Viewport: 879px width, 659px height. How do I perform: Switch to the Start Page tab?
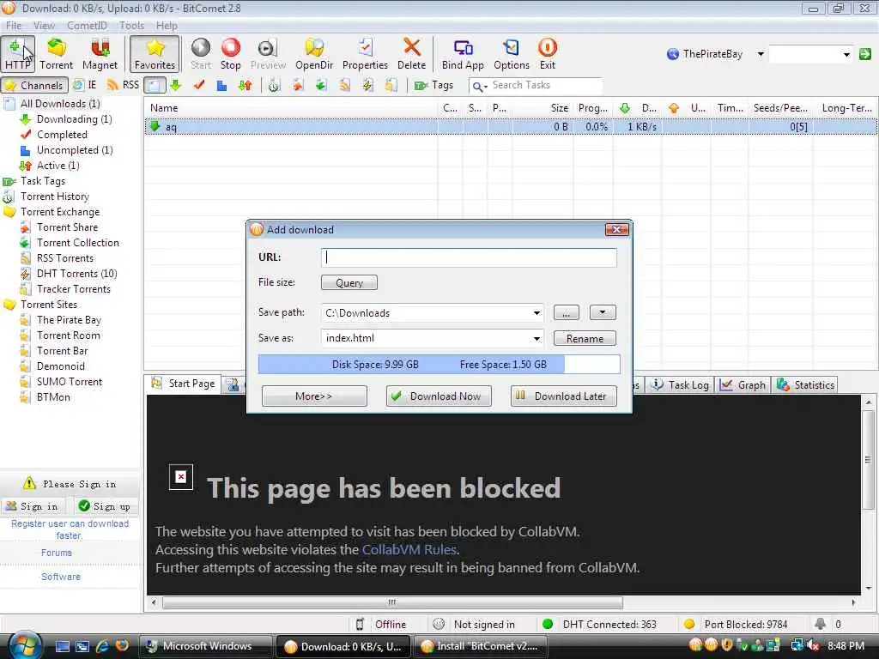click(x=184, y=384)
